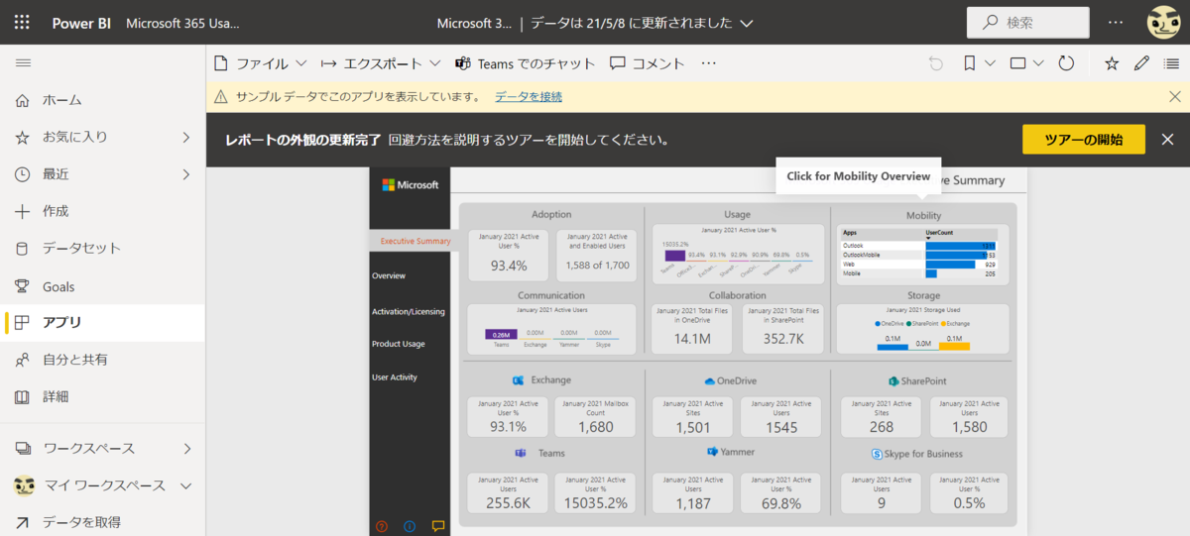Close the tour notification bar
Screen dimensions: 1190x536
point(1167,140)
